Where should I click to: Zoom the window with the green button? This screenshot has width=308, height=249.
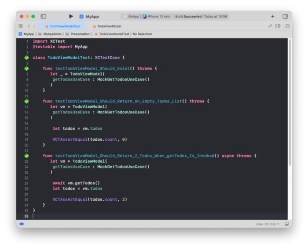coord(33,16)
